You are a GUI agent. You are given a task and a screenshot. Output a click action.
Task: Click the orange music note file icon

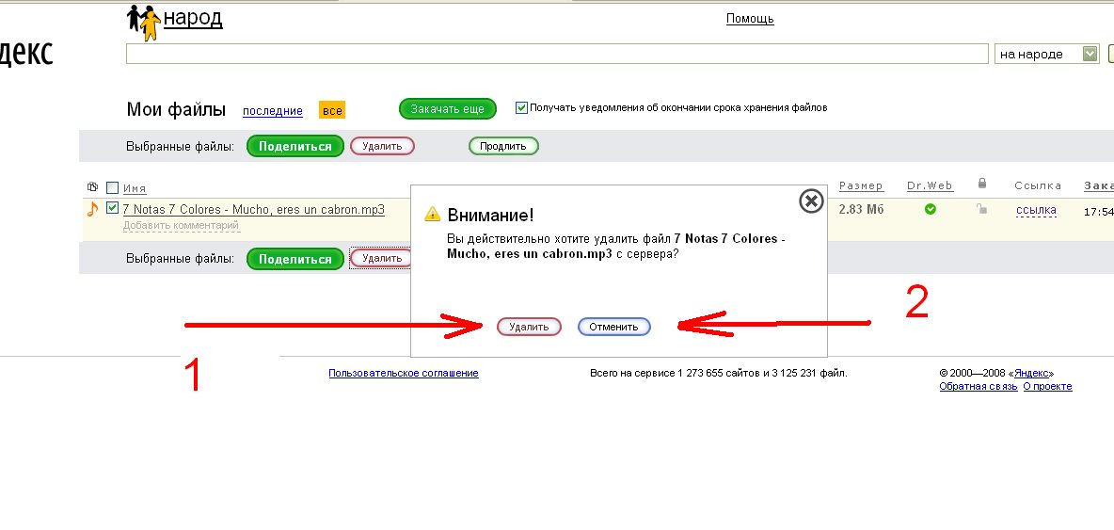click(91, 210)
